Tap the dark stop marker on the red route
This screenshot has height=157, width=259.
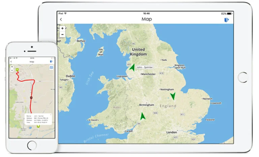[x=31, y=97]
